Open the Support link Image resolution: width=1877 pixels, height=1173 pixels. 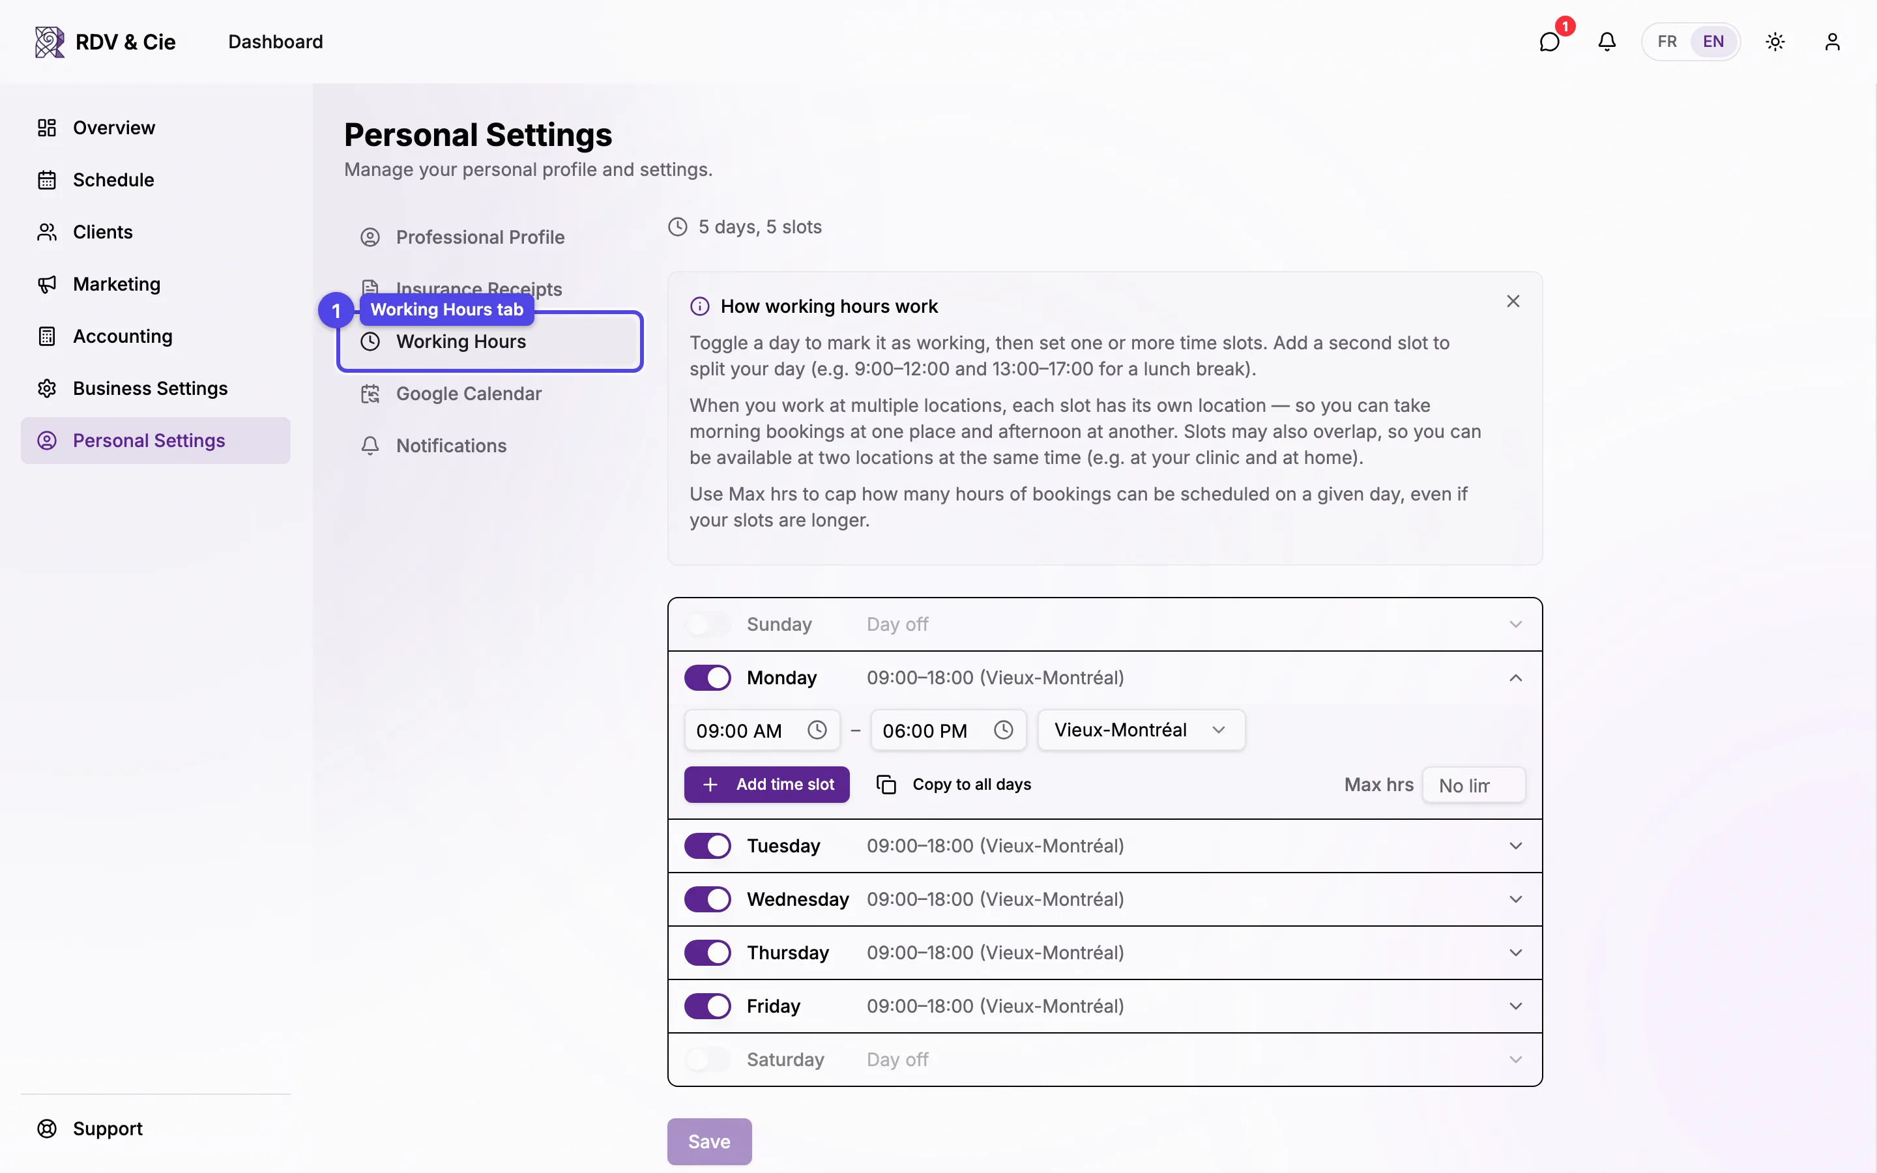click(x=155, y=1129)
